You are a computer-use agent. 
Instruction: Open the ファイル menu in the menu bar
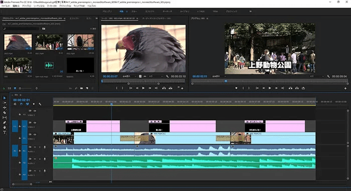[6, 6]
